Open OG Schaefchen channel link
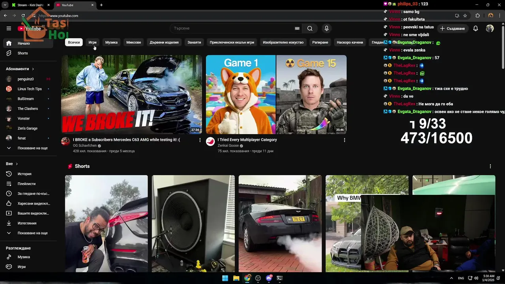The width and height of the screenshot is (505, 284). (x=84, y=146)
